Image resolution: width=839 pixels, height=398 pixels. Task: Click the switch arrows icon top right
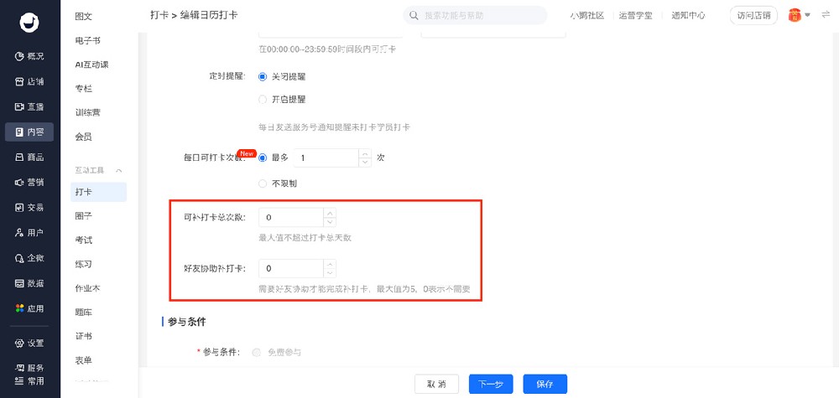pos(826,15)
